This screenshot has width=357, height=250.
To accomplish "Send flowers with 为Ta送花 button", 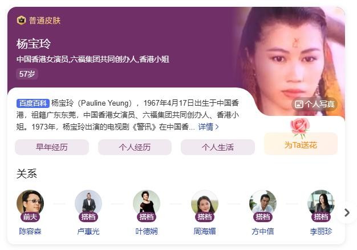I will pos(301,144).
